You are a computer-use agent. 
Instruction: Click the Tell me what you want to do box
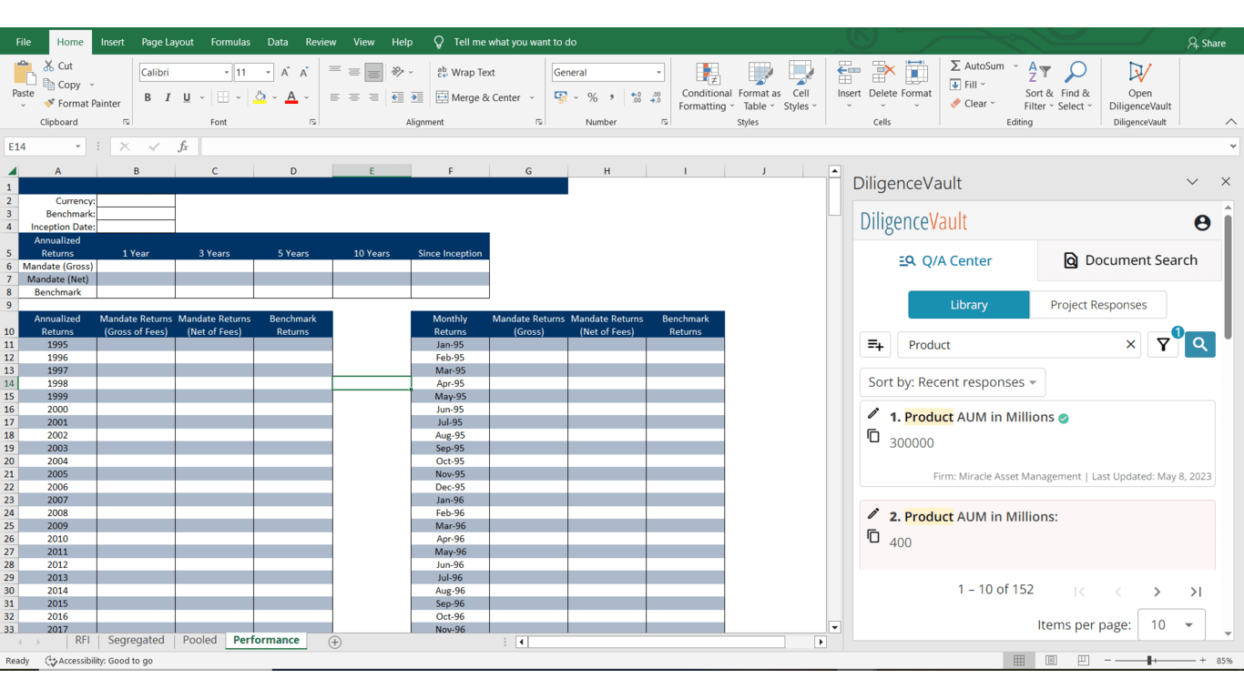point(515,42)
